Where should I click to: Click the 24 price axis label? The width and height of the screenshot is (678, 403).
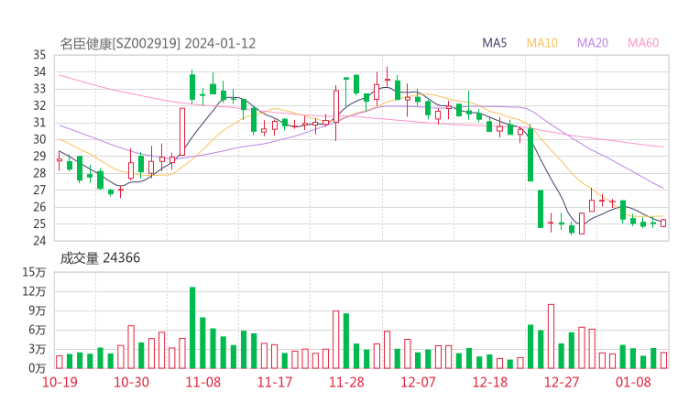(x=39, y=241)
